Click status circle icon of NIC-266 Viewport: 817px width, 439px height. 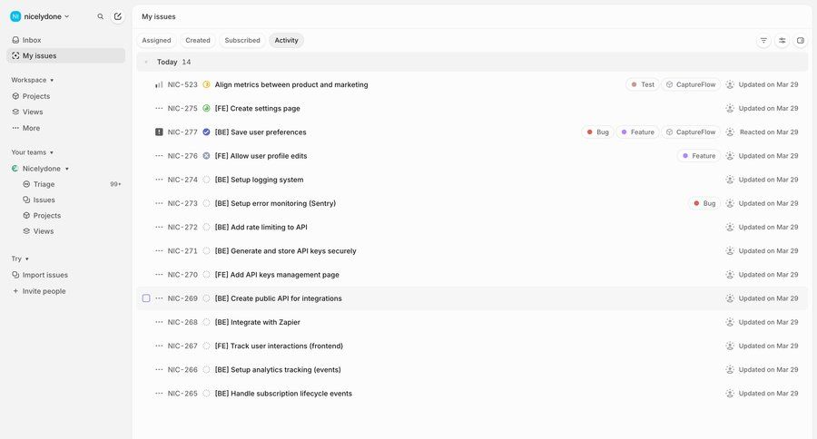206,370
